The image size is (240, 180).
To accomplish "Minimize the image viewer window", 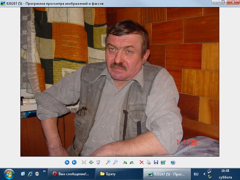I will 216,2.
